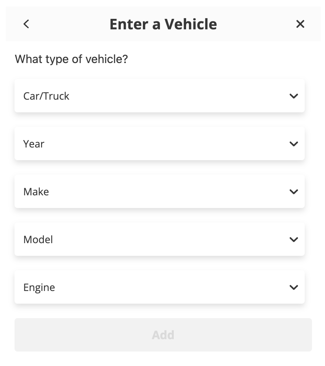
Task: Select the 'Year' placeholder text
Action: (x=34, y=144)
